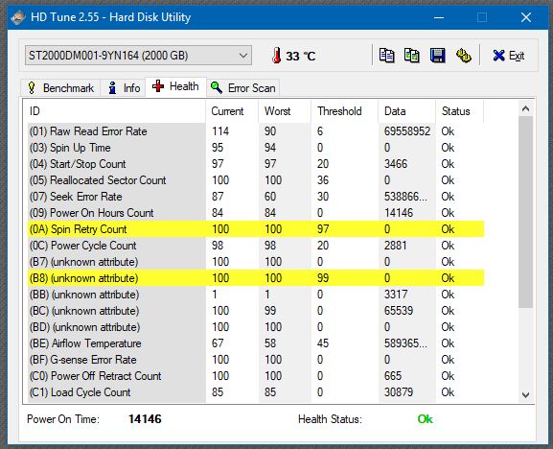Click the scrollbar down arrow
Viewport: 553px width, 449px height.
click(x=525, y=395)
